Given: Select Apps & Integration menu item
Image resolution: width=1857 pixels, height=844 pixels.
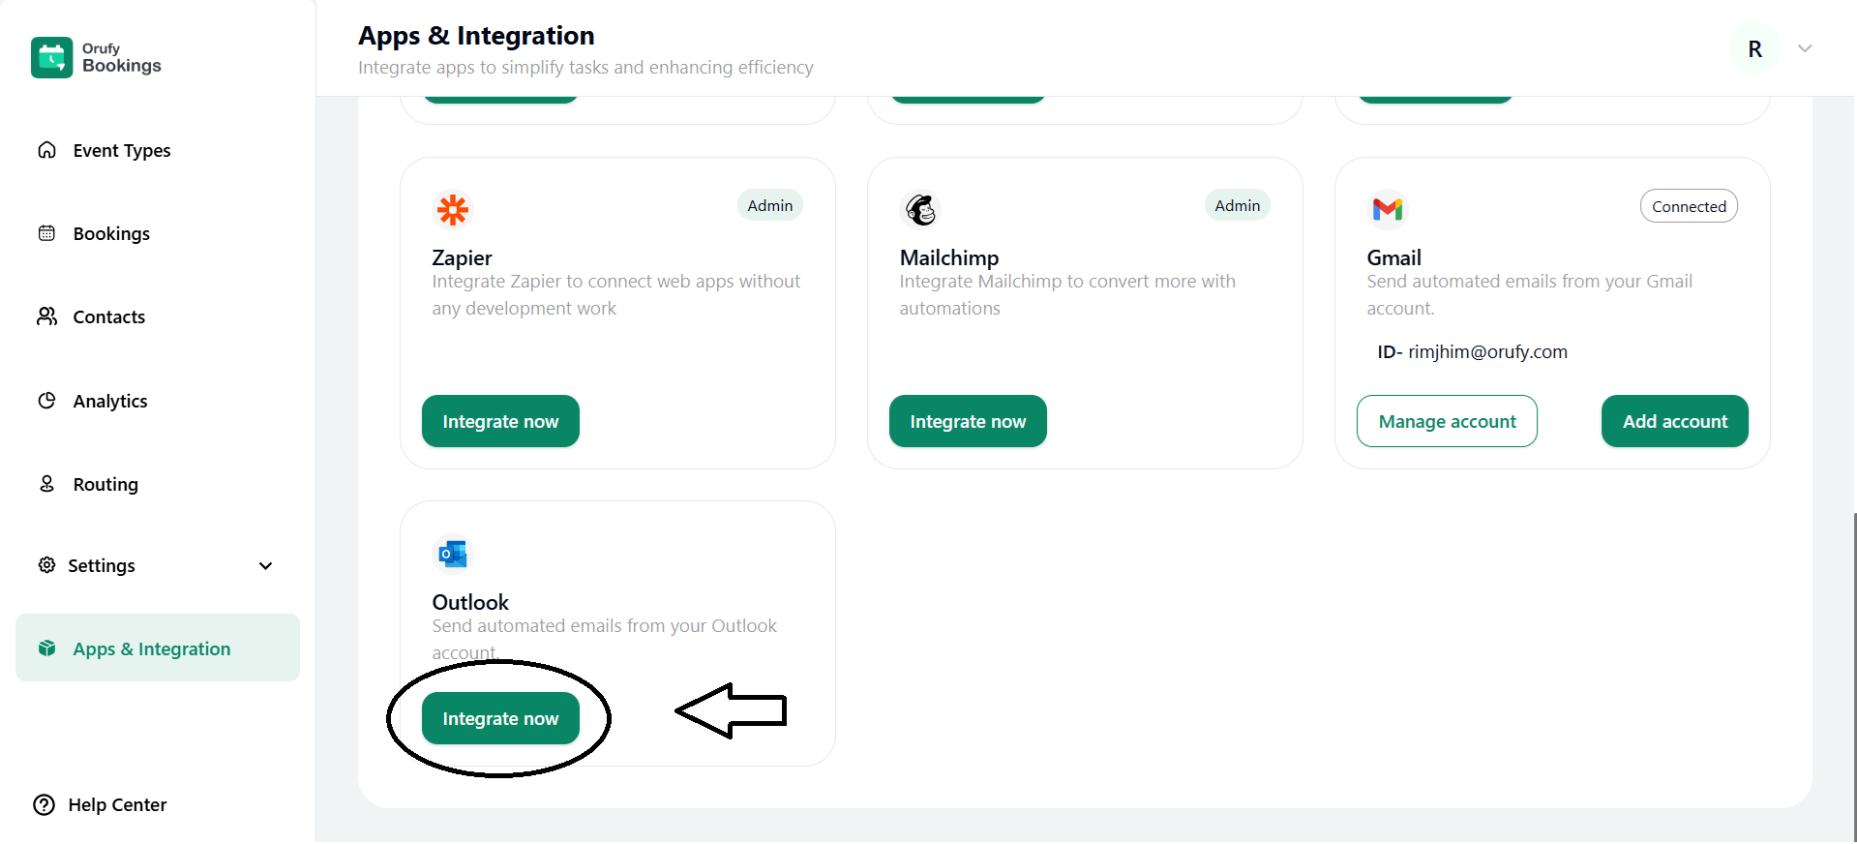Looking at the screenshot, I should click(152, 648).
